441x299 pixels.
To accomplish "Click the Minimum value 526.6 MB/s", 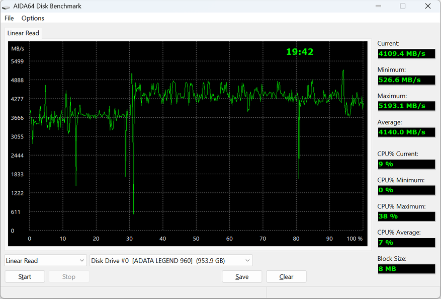I will pyautogui.click(x=406, y=80).
